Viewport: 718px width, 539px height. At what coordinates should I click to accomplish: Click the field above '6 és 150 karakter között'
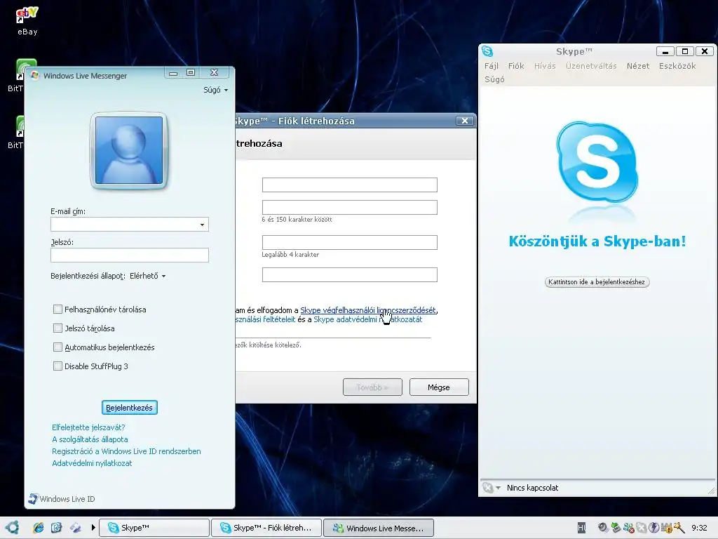pos(349,207)
